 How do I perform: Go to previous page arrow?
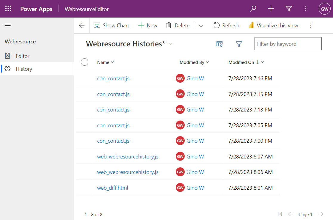tap(291, 214)
